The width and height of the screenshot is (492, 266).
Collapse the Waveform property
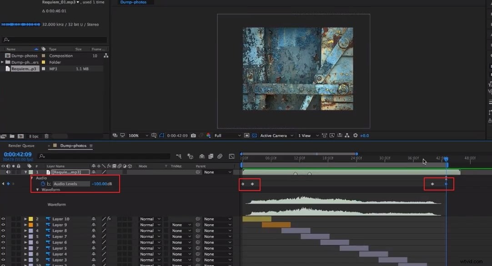[x=38, y=190]
